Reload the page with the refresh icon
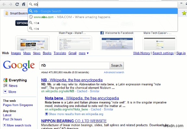 coord(17,4)
